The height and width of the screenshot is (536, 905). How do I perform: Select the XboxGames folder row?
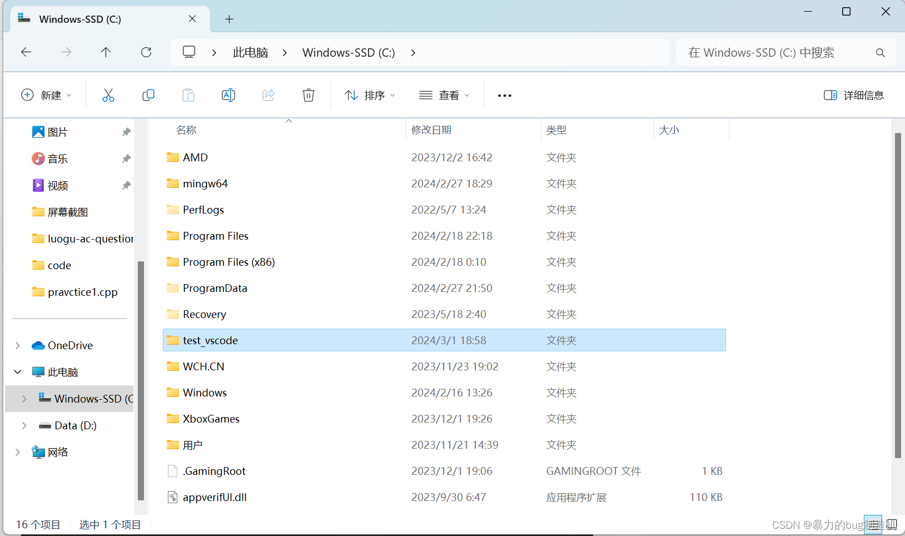click(x=444, y=419)
